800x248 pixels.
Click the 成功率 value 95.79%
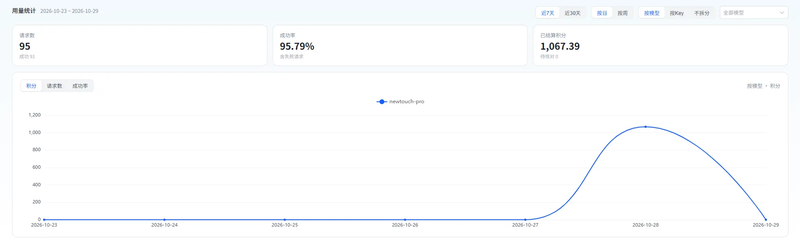[297, 46]
